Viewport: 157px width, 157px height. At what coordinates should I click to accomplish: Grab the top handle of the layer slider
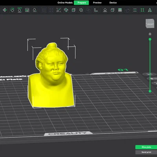coord(150,39)
